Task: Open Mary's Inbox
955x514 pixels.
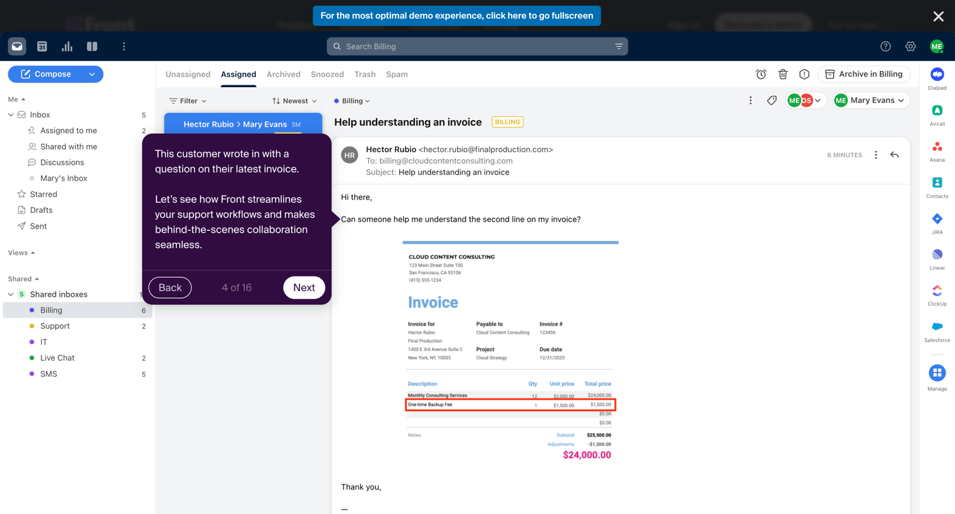Action: 64,178
